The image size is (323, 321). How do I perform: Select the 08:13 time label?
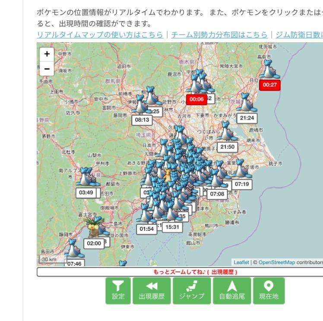click(x=142, y=120)
